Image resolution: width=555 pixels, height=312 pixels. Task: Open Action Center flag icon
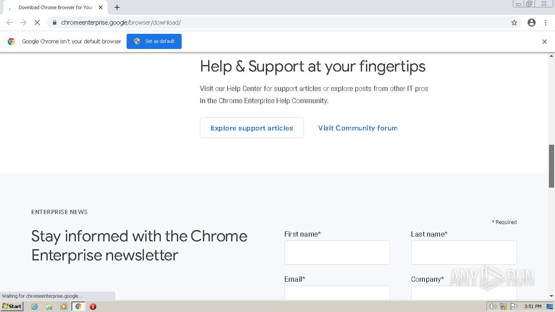point(514,306)
